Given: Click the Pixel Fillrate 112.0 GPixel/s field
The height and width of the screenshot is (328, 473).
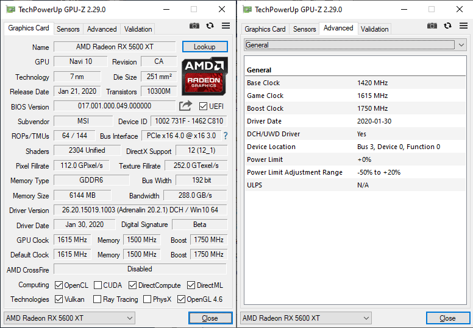Looking at the screenshot, I should click(82, 166).
